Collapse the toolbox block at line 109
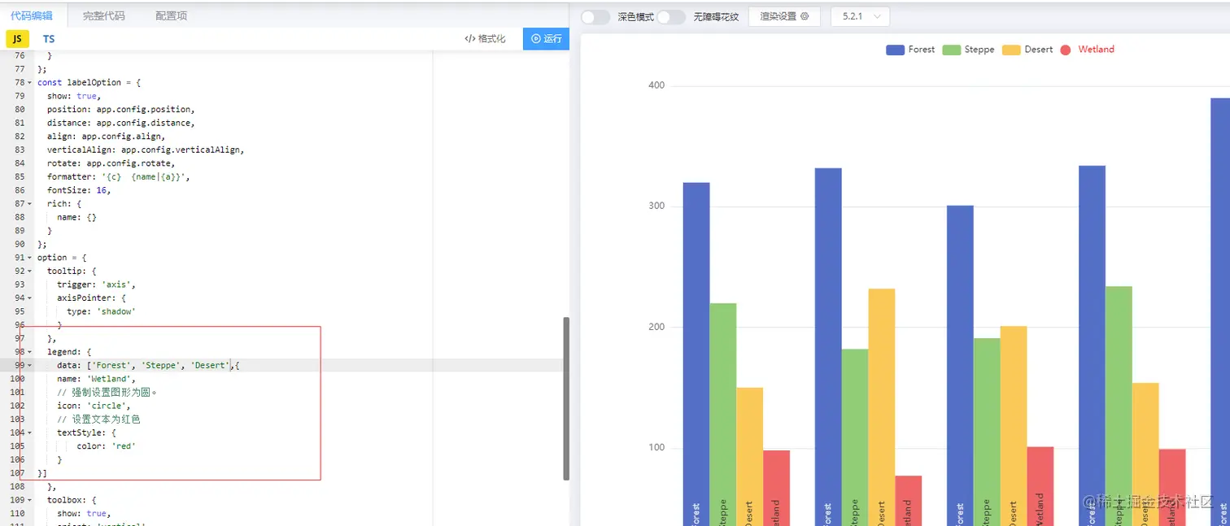This screenshot has width=1230, height=526. [30, 501]
